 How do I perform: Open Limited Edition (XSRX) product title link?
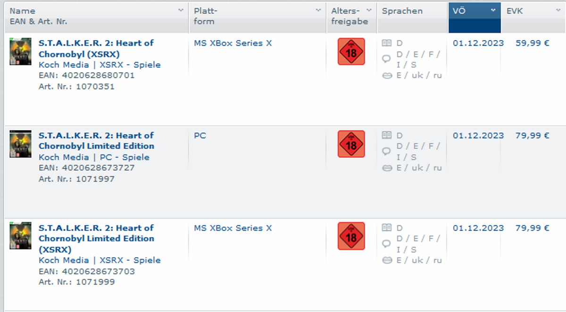tap(96, 238)
